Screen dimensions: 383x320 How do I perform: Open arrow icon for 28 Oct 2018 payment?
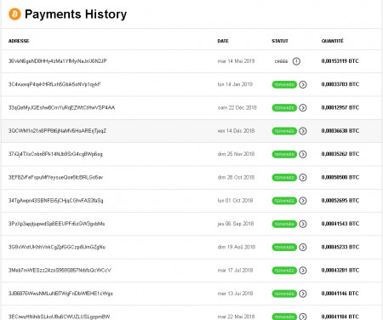click(303, 178)
